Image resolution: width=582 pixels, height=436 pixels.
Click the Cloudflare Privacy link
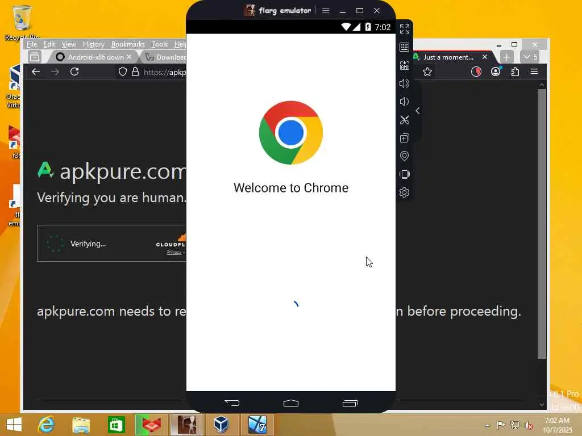(174, 252)
